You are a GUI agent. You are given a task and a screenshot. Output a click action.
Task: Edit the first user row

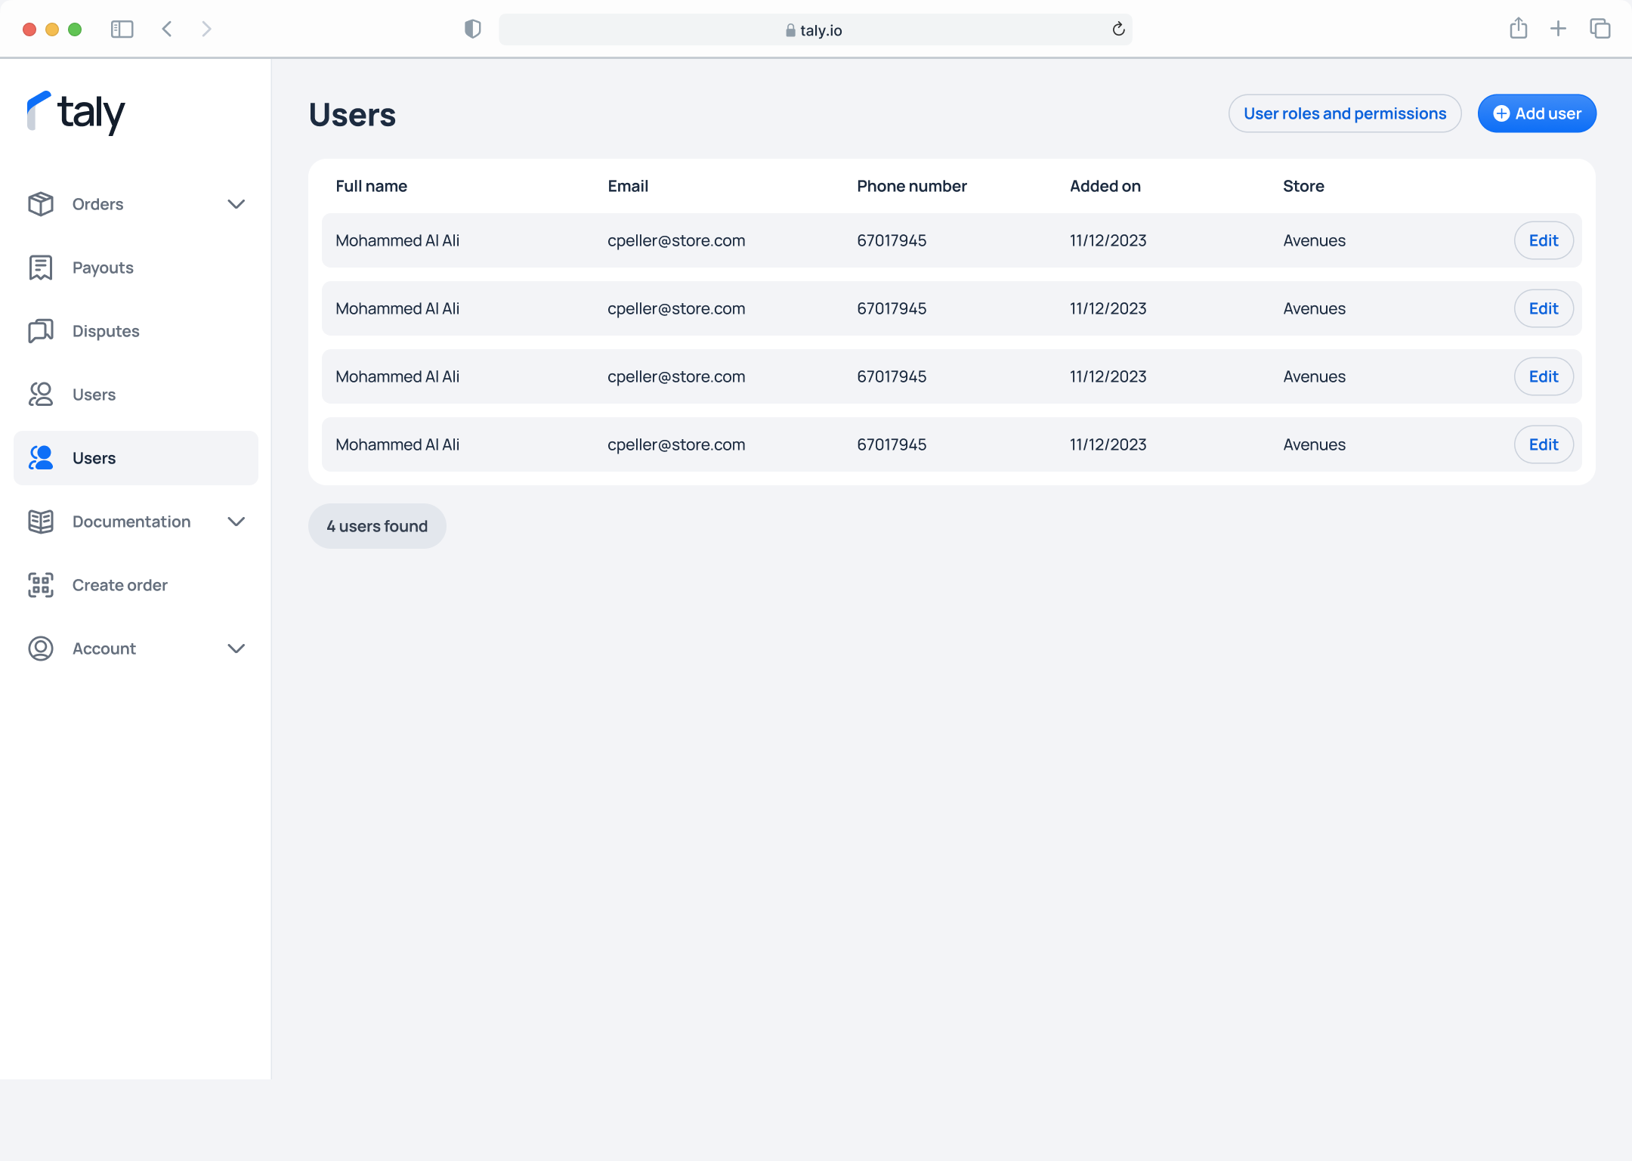(x=1544, y=240)
